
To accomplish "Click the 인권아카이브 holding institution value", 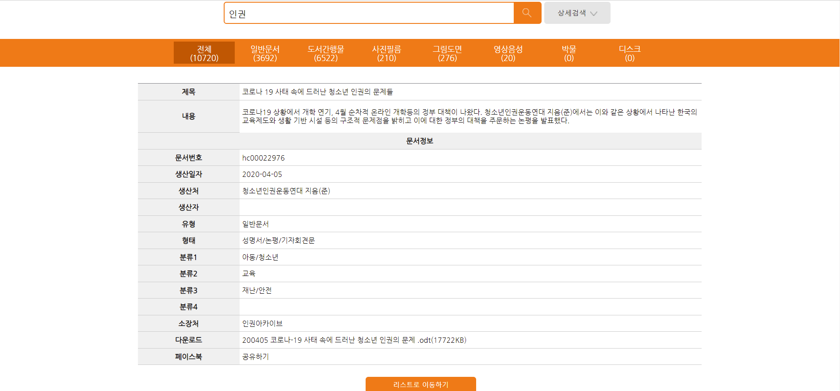I will click(x=262, y=324).
